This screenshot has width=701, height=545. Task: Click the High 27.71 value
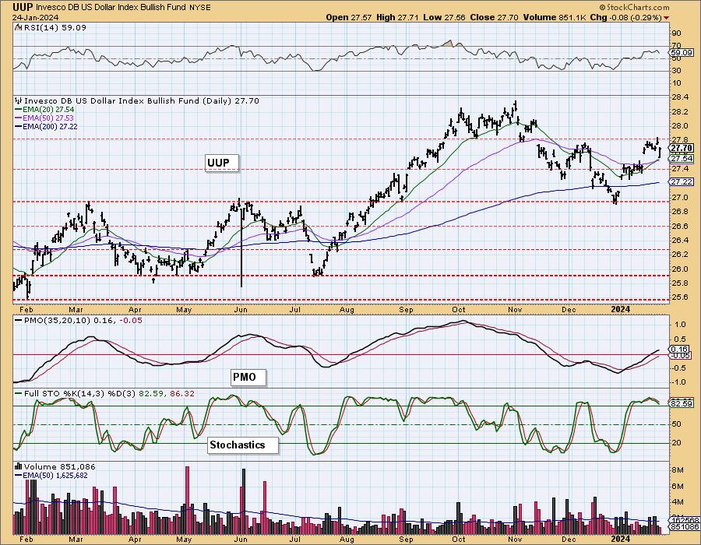point(397,17)
